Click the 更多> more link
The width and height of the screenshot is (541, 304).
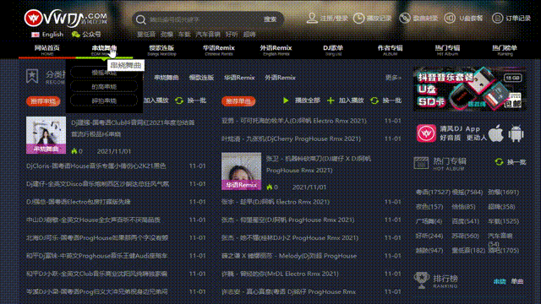pyautogui.click(x=393, y=78)
